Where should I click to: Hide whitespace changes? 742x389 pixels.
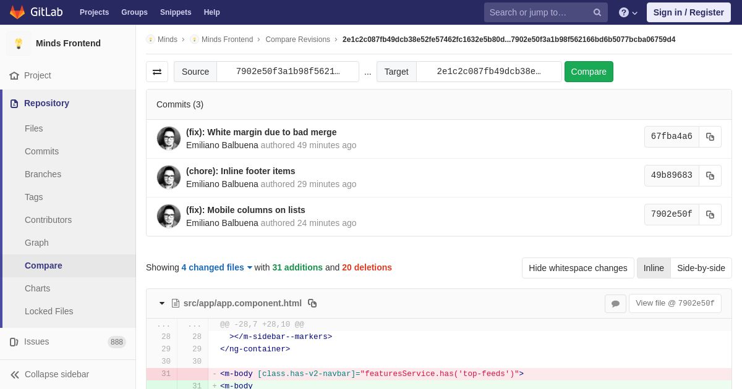coord(578,268)
